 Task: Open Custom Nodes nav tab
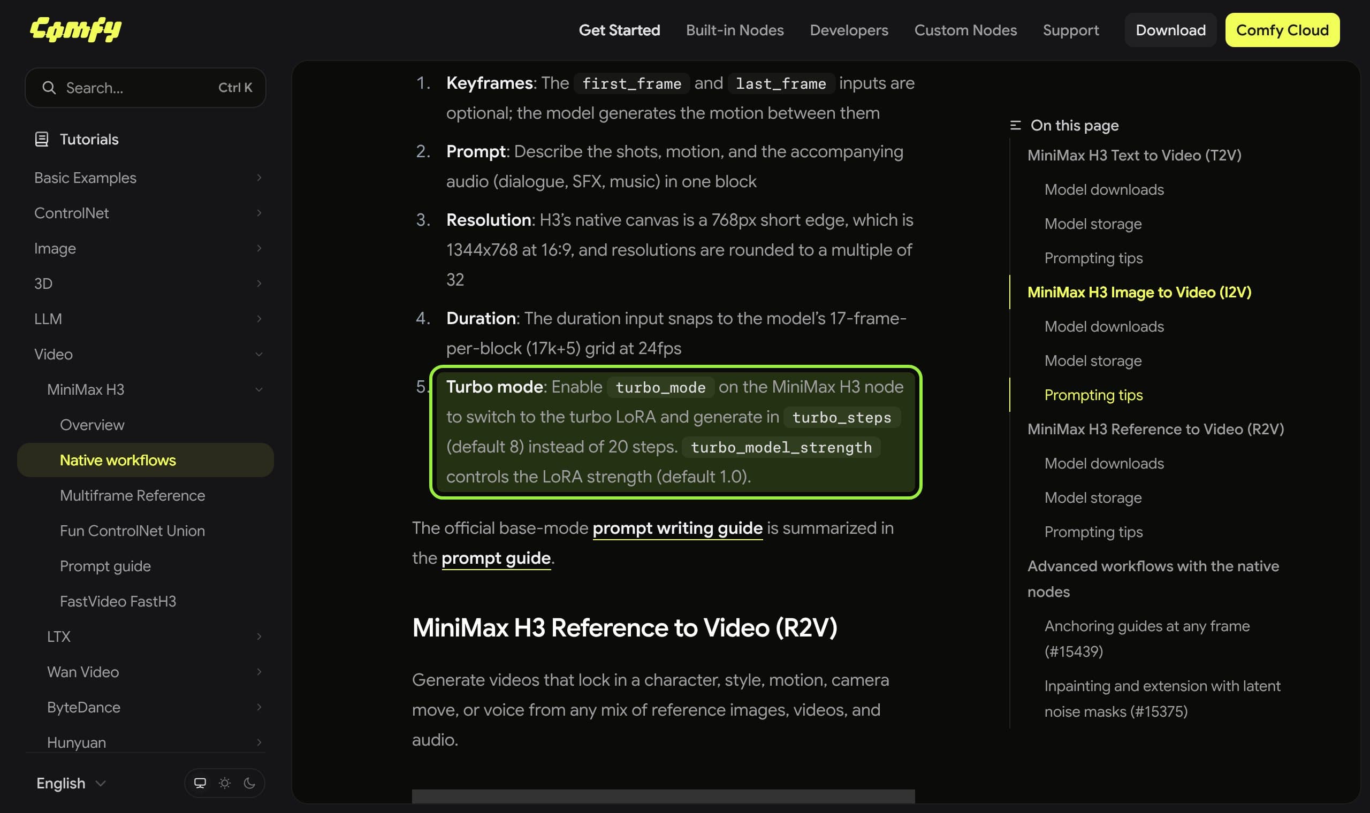[965, 30]
